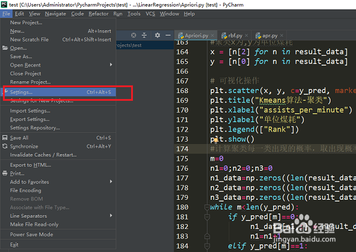Click Export Settings...

coord(58,119)
